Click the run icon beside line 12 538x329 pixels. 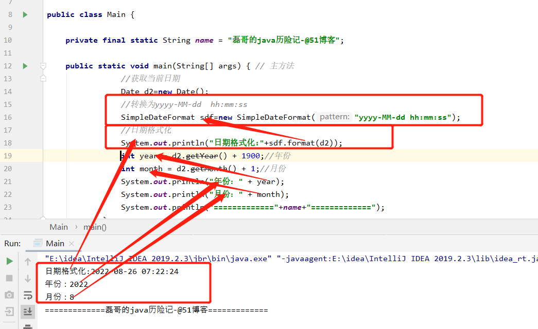[24, 65]
